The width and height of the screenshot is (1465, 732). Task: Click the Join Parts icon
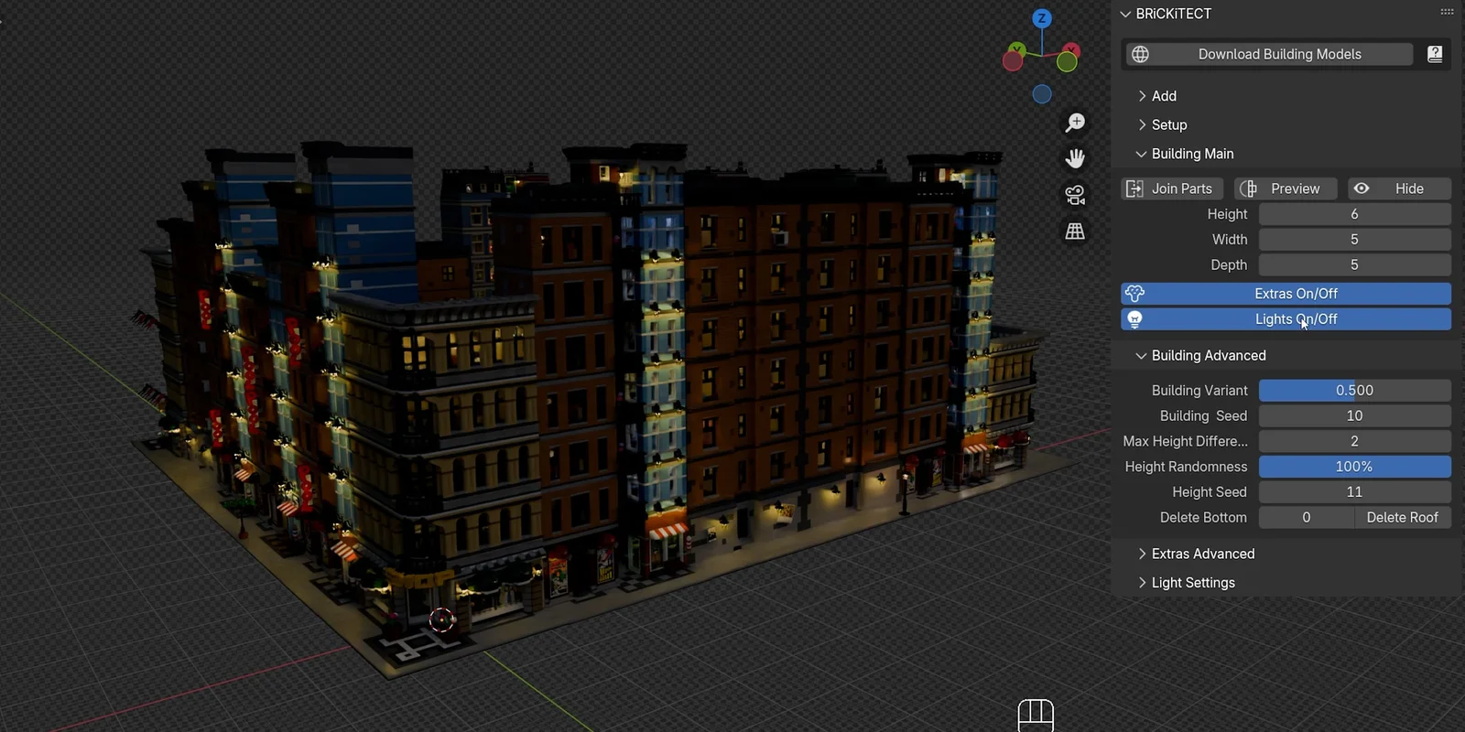[x=1134, y=188]
